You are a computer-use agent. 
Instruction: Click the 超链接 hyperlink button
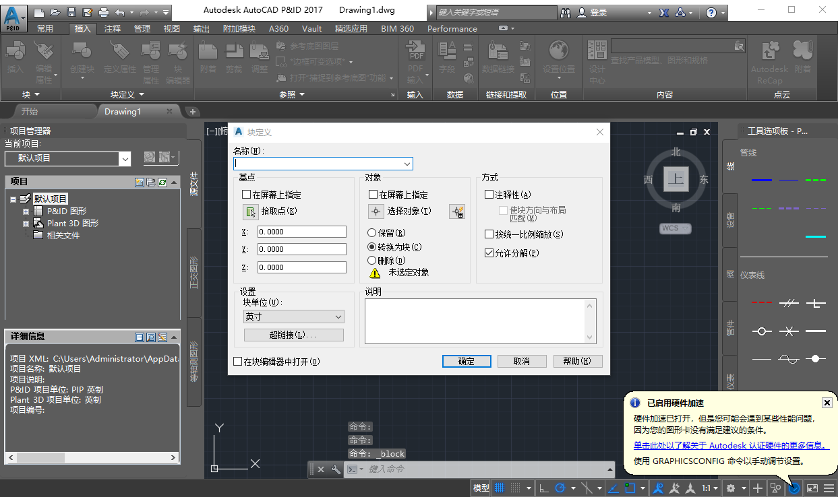294,335
